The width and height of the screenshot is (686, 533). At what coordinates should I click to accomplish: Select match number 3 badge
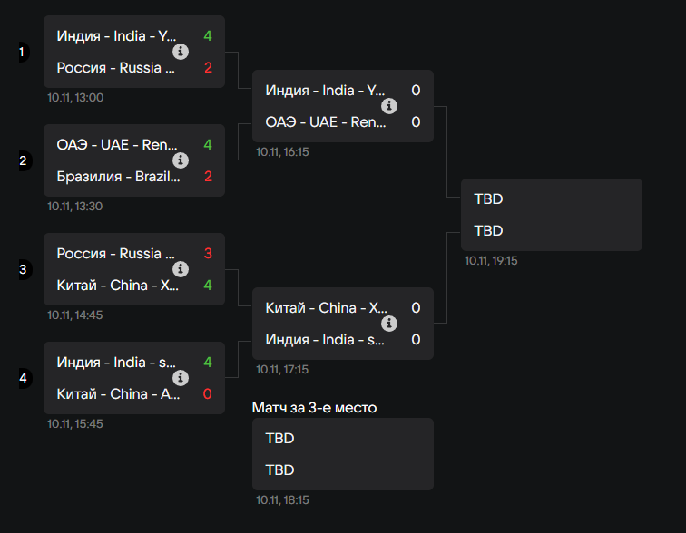(x=23, y=269)
